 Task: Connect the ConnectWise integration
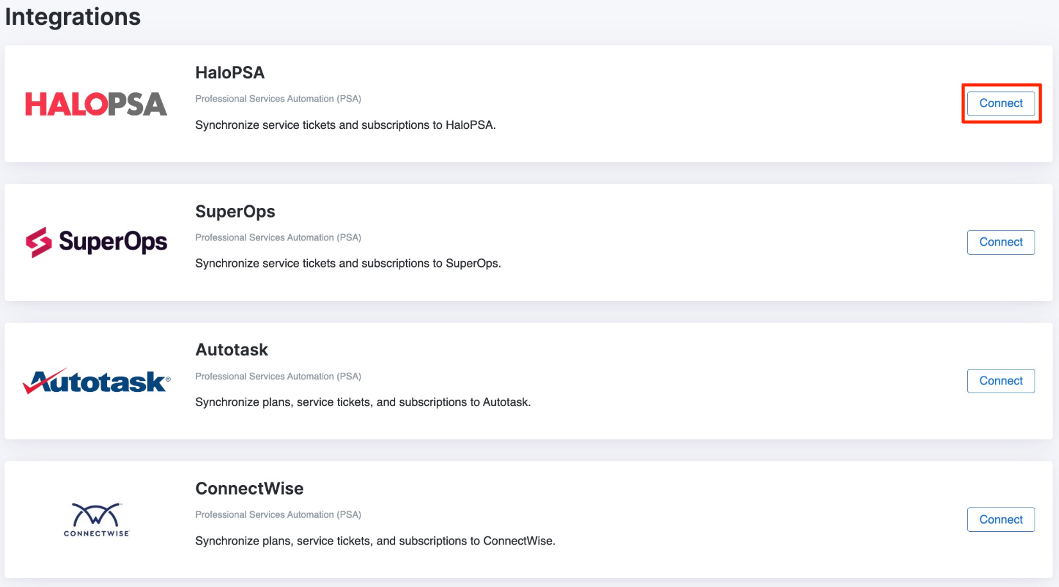(x=1001, y=520)
